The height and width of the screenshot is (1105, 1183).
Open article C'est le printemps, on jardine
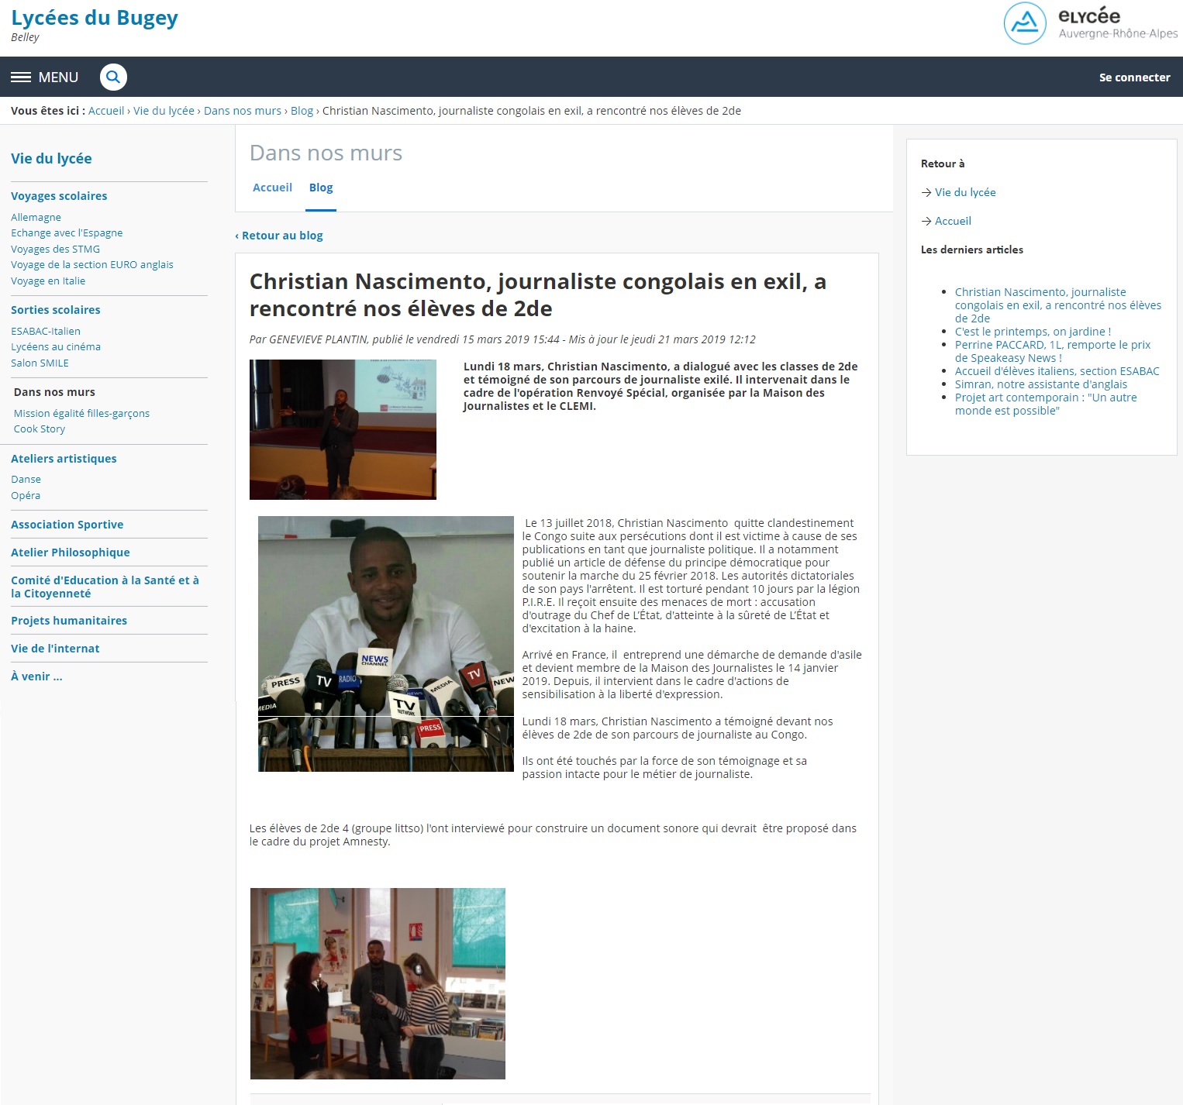point(1032,332)
